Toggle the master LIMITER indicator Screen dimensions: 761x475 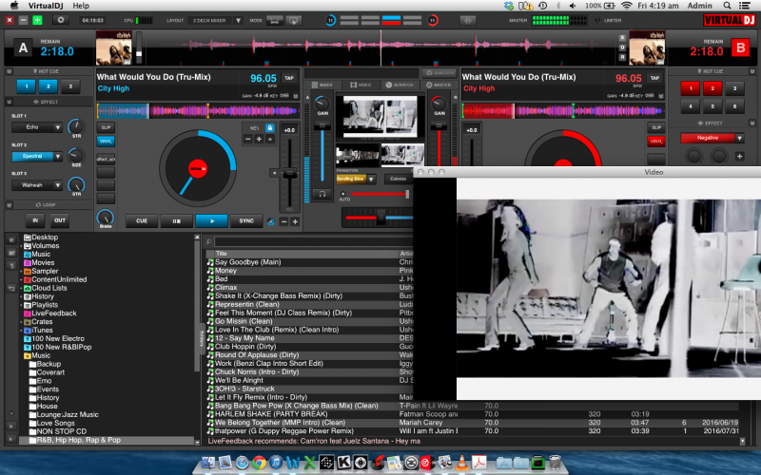coord(597,20)
